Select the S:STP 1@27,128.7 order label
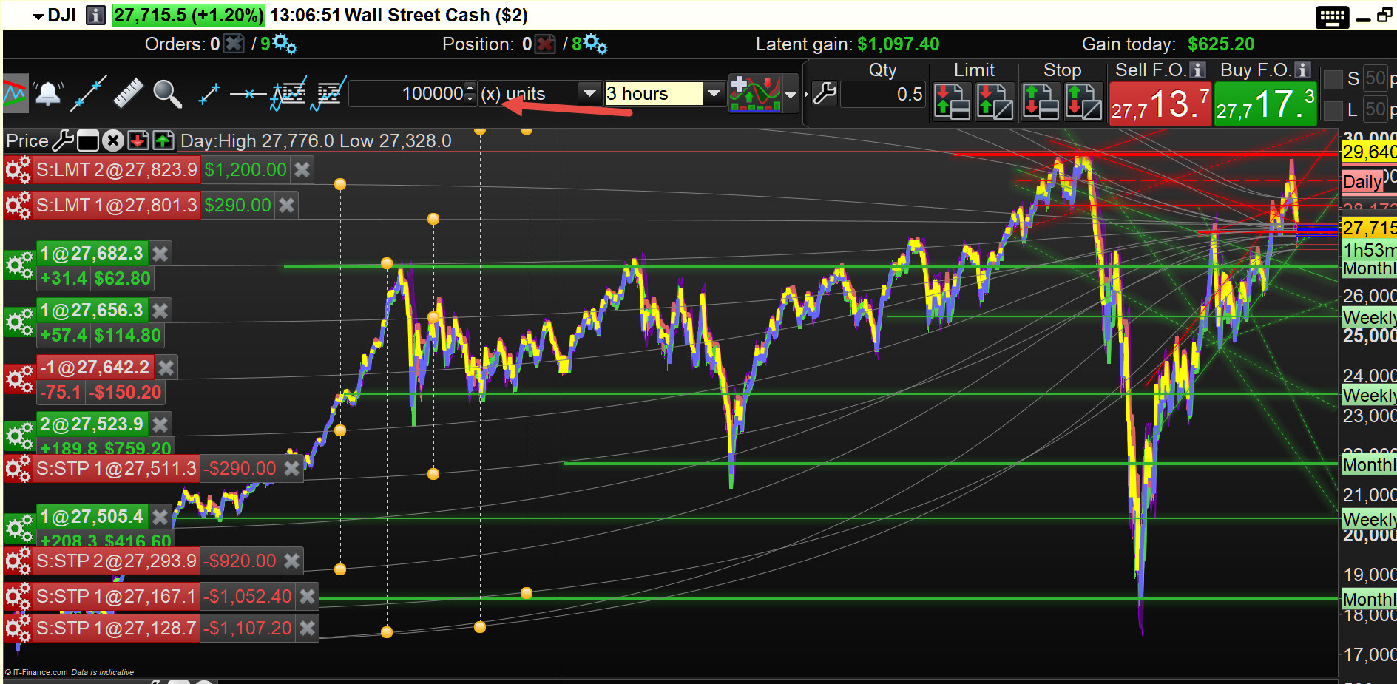Viewport: 1397px width, 684px height. 117,629
